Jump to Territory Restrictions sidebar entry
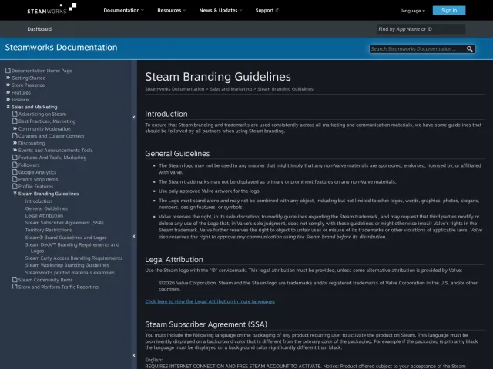Screen dimensions: 493x369 click(x=49, y=230)
